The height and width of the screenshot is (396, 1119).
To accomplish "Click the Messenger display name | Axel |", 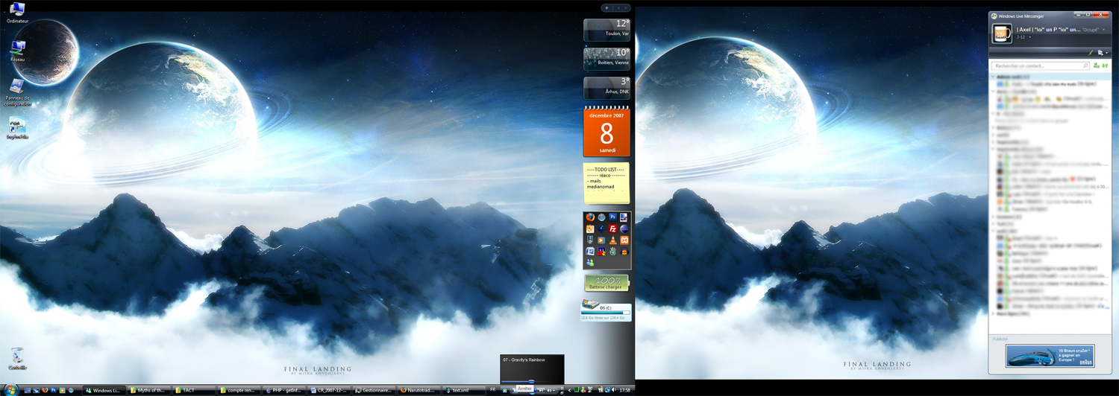I will [1048, 30].
